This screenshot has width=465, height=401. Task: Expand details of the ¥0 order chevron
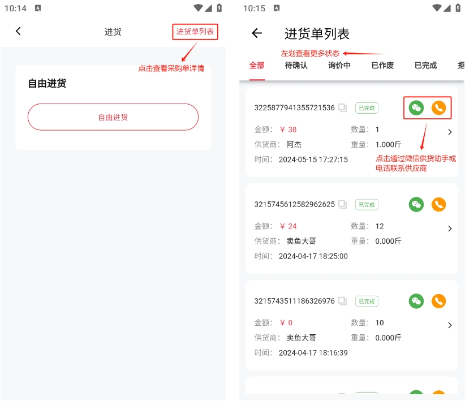point(450,325)
